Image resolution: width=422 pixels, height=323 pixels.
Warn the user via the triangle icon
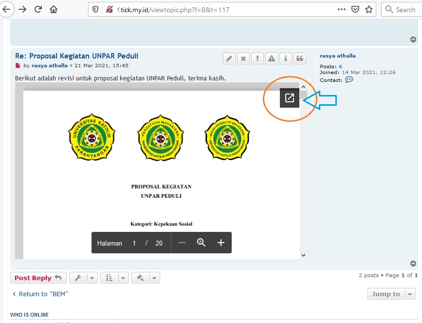(x=272, y=58)
